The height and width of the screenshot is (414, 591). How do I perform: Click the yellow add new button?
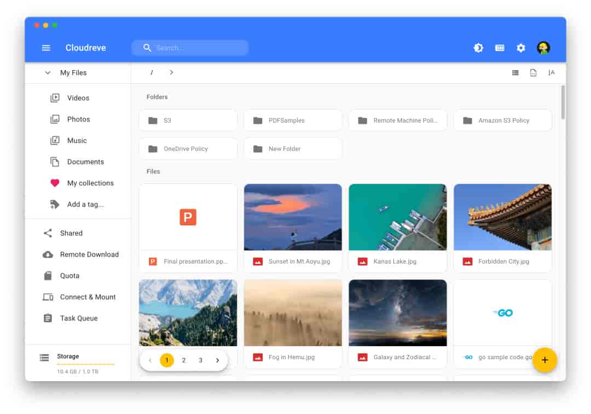click(x=544, y=360)
